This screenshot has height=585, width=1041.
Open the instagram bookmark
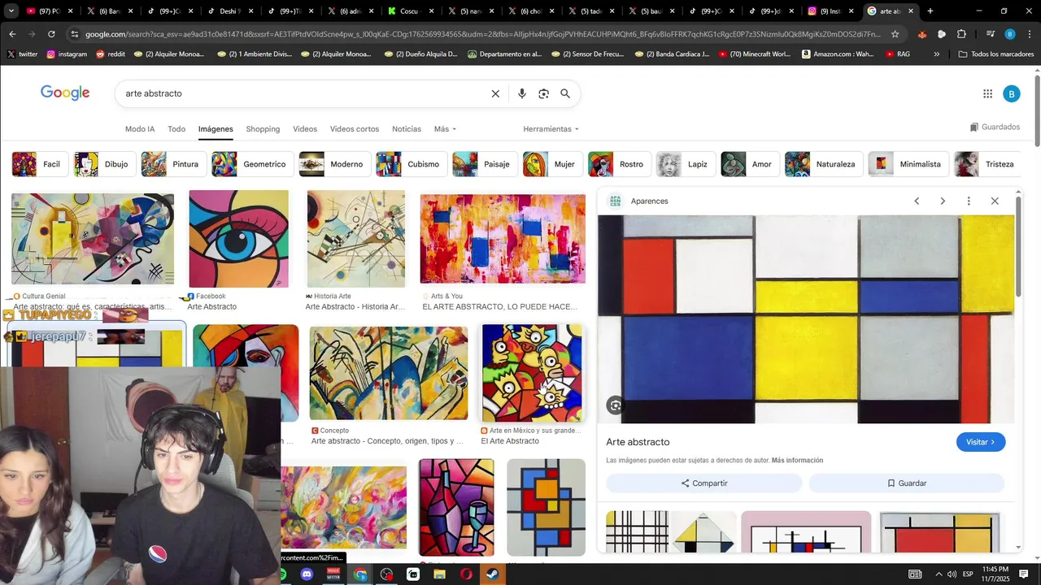coord(67,54)
